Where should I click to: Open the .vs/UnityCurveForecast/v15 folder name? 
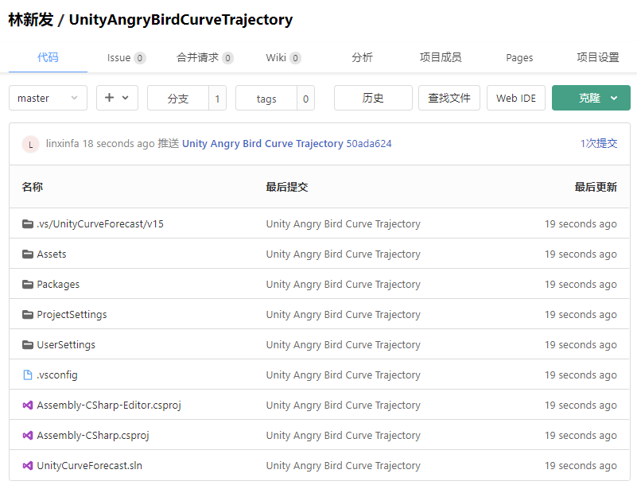click(100, 223)
